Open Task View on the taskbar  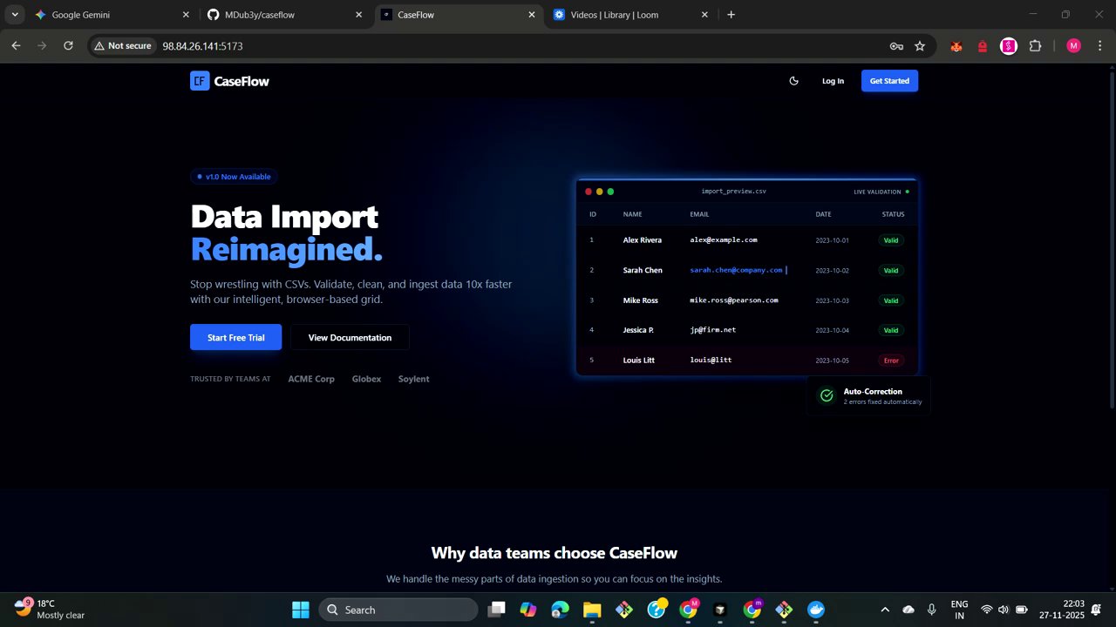(496, 610)
